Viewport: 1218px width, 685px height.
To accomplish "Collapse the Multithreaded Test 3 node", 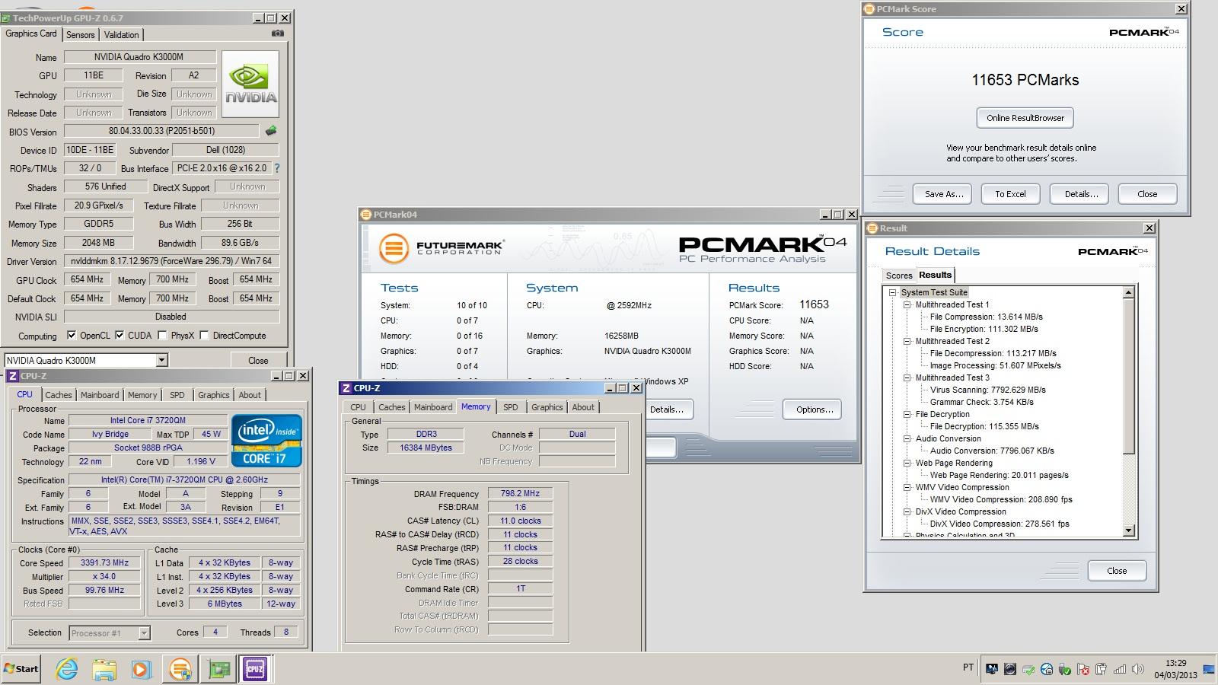I will coord(907,378).
